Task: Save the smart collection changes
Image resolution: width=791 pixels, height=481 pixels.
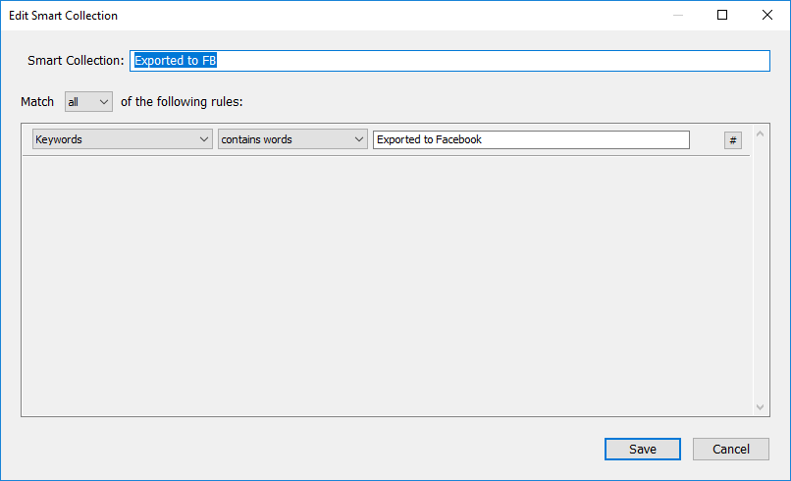Action: pos(642,449)
